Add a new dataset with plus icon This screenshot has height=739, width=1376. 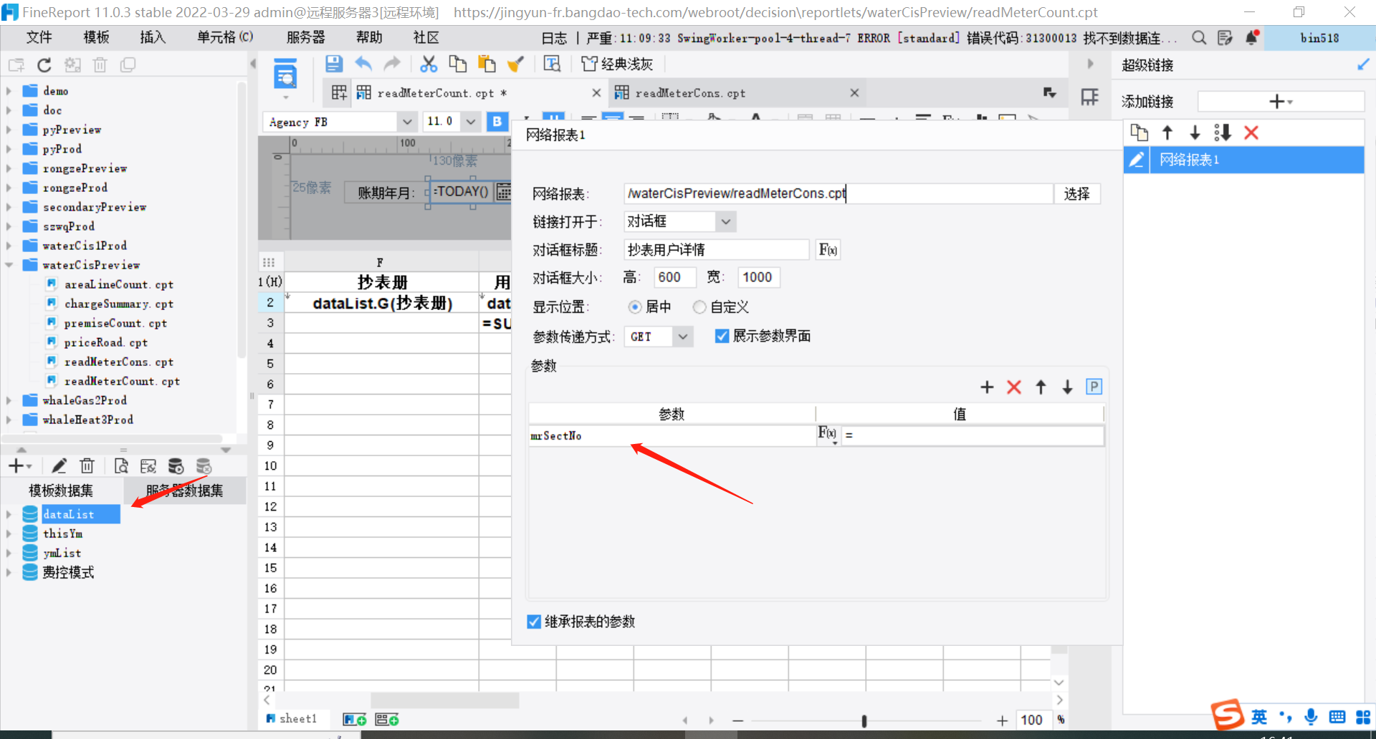click(19, 466)
